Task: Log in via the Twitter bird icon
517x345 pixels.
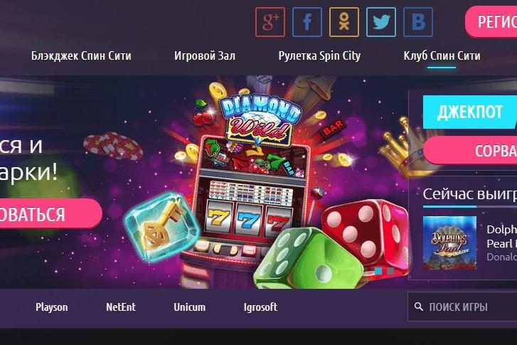Action: [381, 22]
